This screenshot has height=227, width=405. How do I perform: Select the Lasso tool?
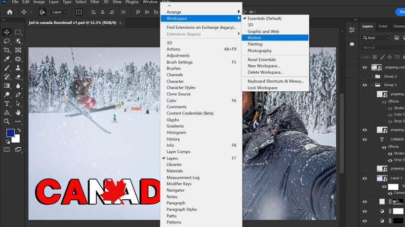pos(7,41)
